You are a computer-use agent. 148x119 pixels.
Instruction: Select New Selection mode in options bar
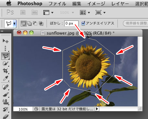tap(24, 23)
